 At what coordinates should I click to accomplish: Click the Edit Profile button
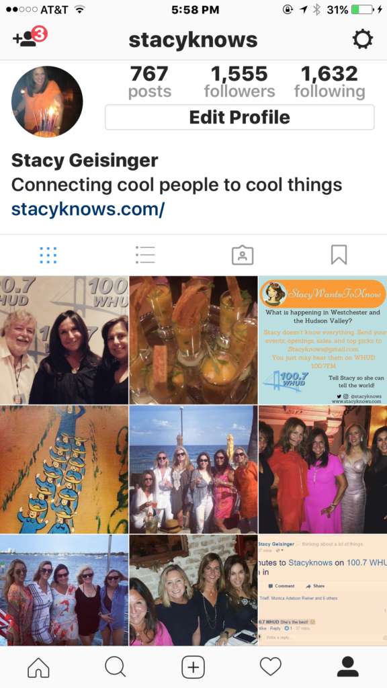coord(240,117)
